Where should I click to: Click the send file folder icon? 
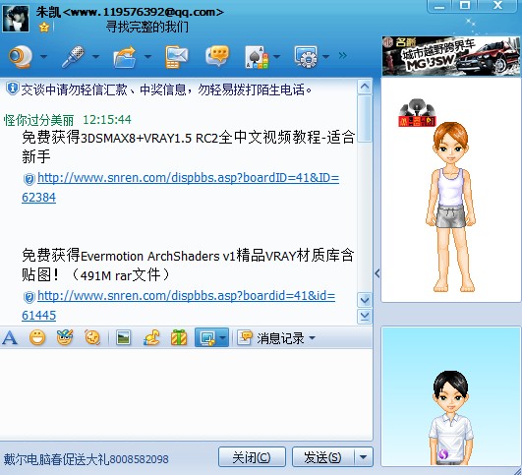(125, 57)
